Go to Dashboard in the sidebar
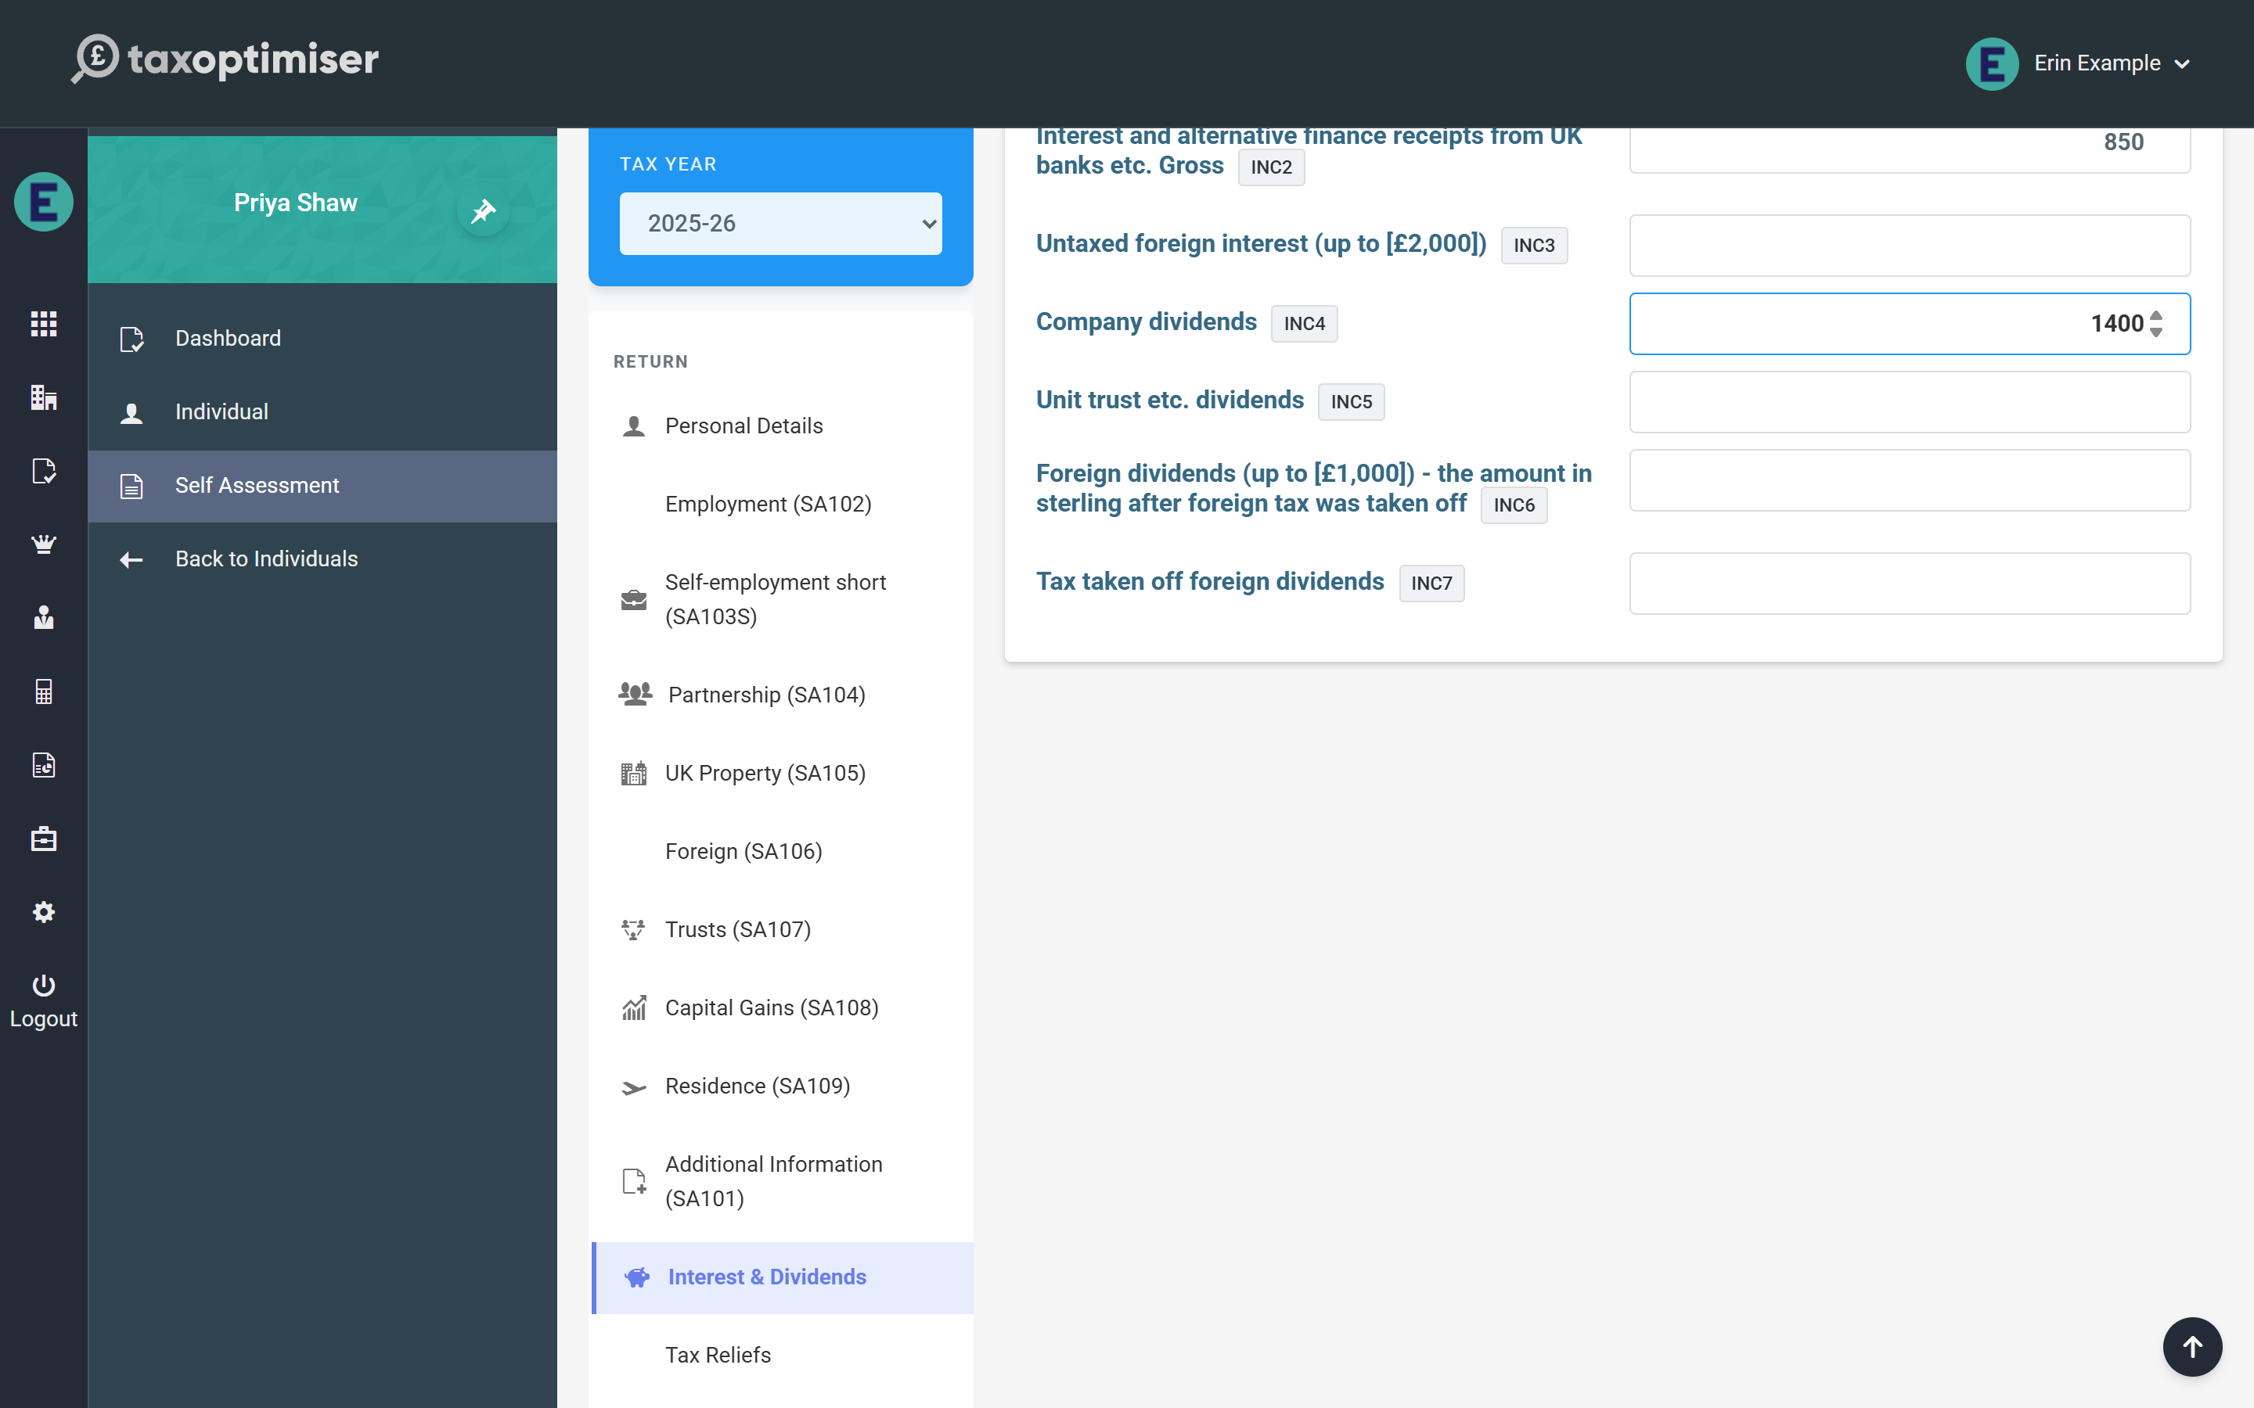 (322, 339)
